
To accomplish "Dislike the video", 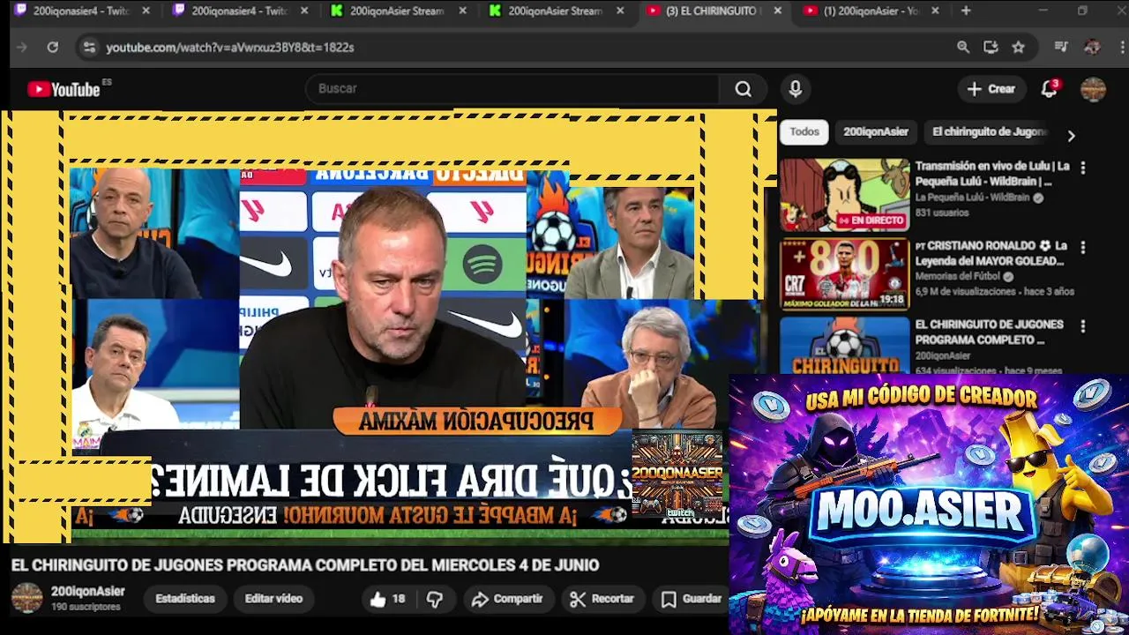I will tap(435, 599).
